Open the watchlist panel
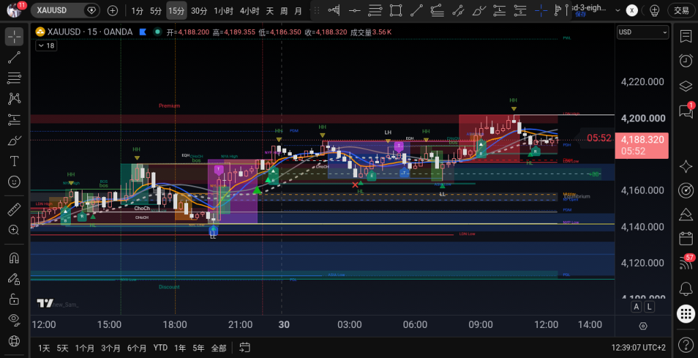 pos(686,37)
